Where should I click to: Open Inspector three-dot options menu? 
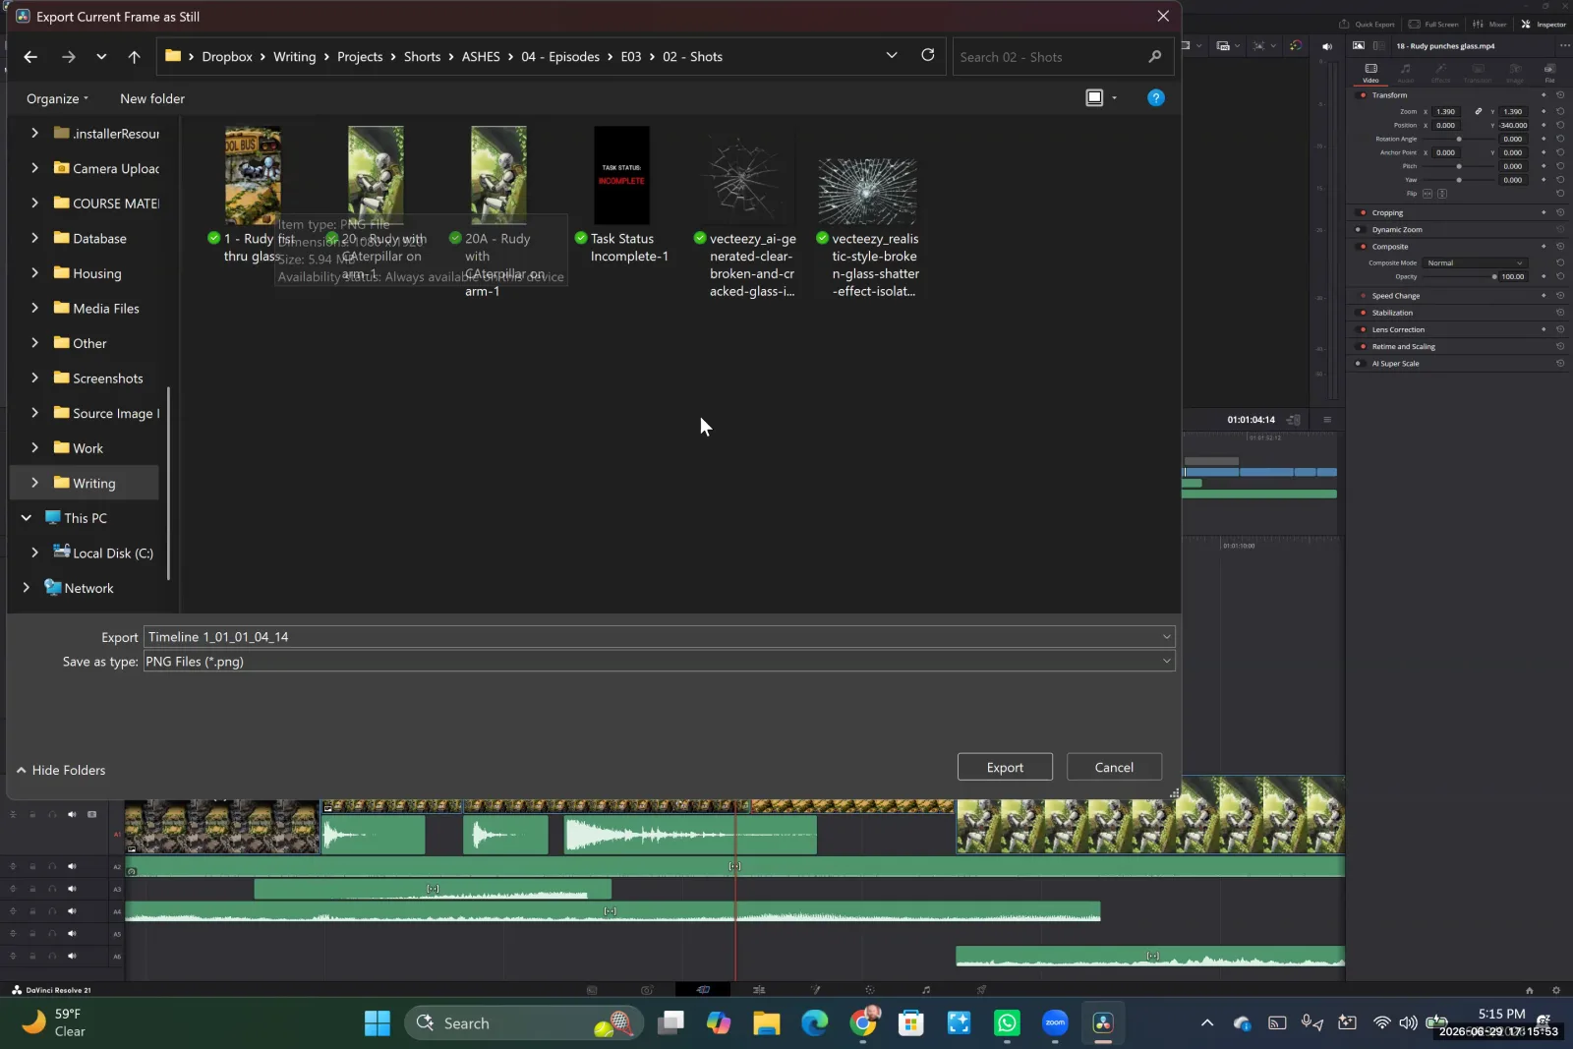tap(1564, 46)
